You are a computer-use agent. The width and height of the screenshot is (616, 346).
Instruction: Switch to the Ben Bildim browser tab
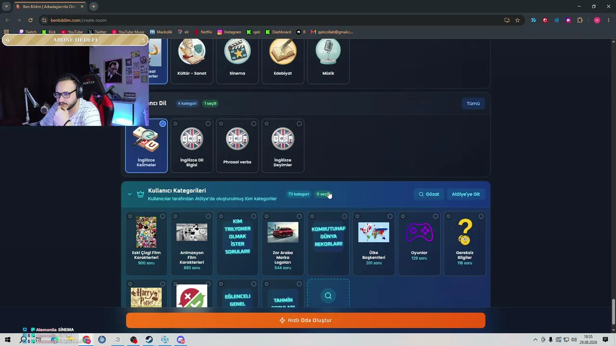[x=50, y=6]
